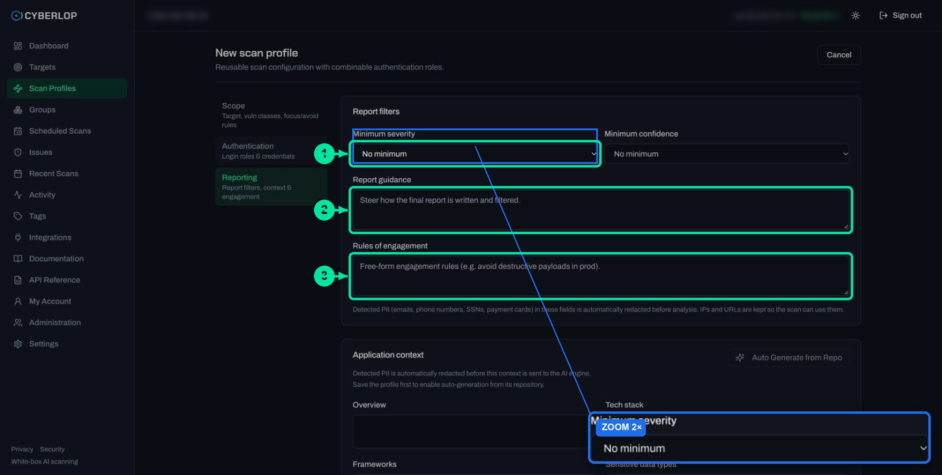Click the 'Application context' section title

[x=388, y=355]
